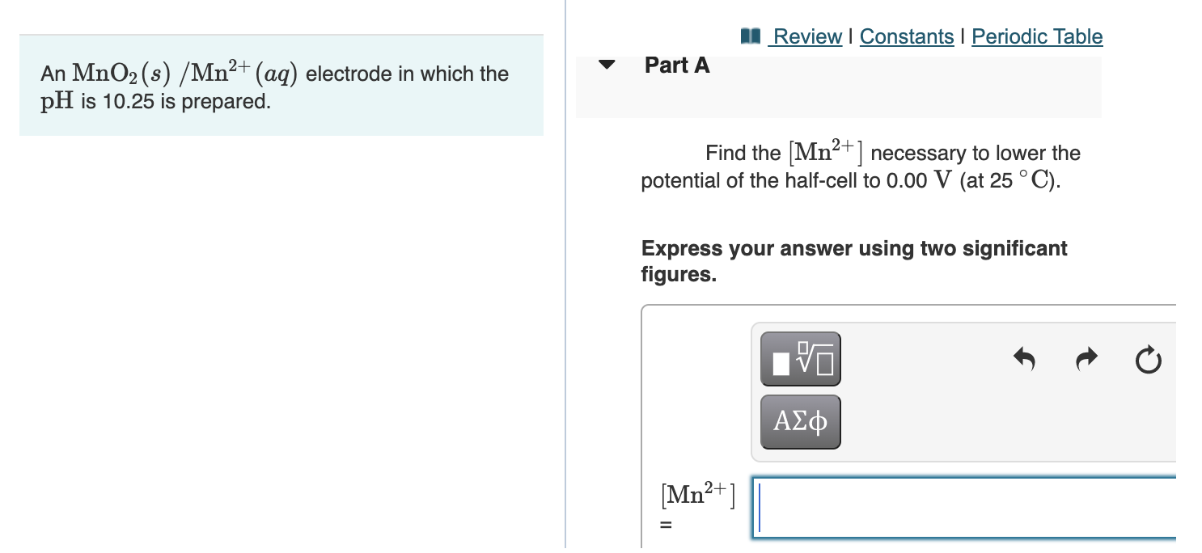Select the Part A header
This screenshot has height=553, width=1202.
[676, 65]
